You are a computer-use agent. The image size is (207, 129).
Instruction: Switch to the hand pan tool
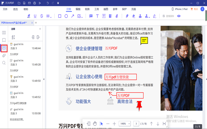[x=95, y=124]
